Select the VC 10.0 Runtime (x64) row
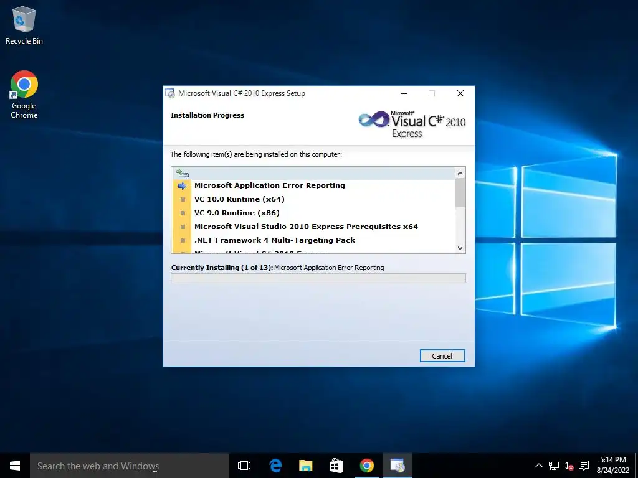 (x=313, y=199)
